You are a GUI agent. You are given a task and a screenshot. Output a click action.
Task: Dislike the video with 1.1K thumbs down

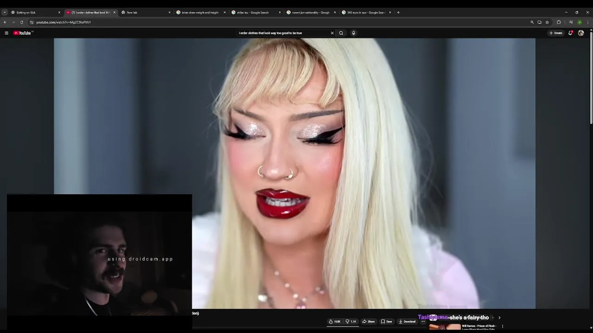(x=351, y=321)
